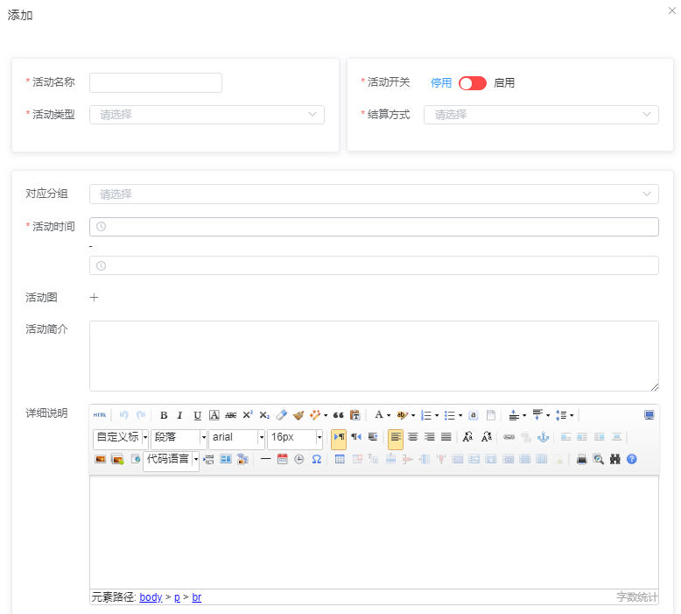Image resolution: width=681 pixels, height=614 pixels.
Task: Open search and replace binoculars icon
Action: coord(615,459)
